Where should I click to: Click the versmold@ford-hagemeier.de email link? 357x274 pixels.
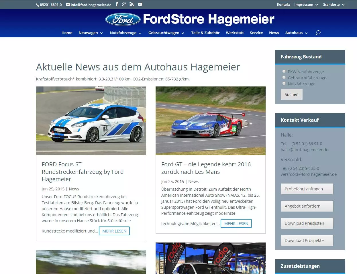pos(309,174)
